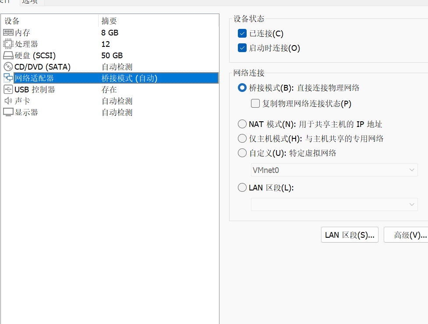Select the NAT 模式(N) radio button
Image resolution: width=428 pixels, height=324 pixels.
pos(242,124)
